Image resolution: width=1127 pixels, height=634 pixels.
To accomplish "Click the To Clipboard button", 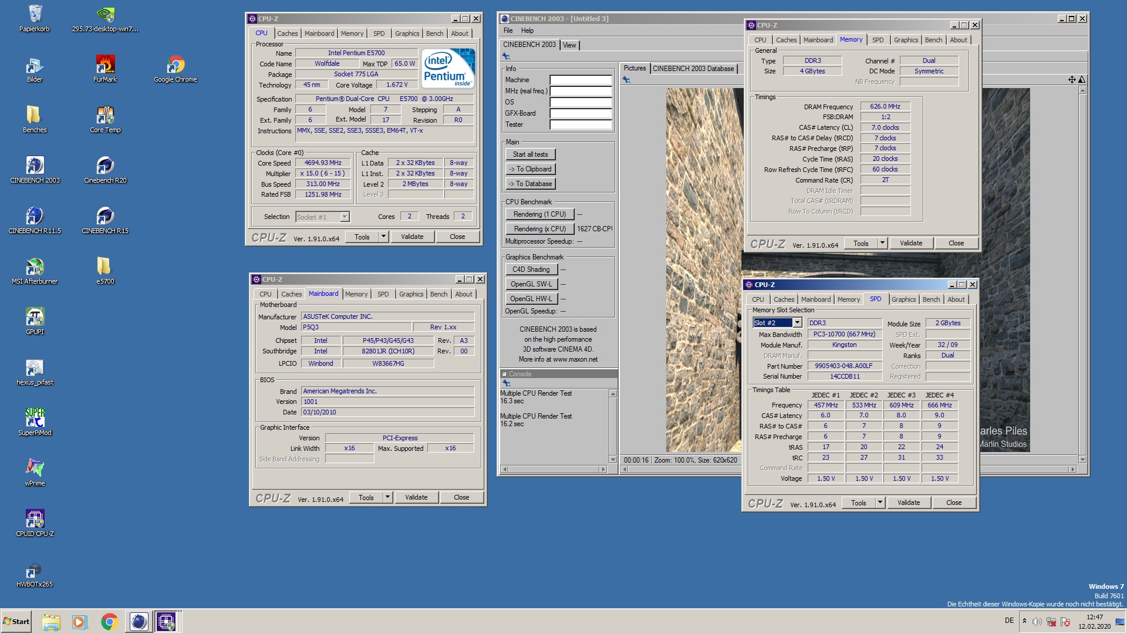I will pos(530,169).
